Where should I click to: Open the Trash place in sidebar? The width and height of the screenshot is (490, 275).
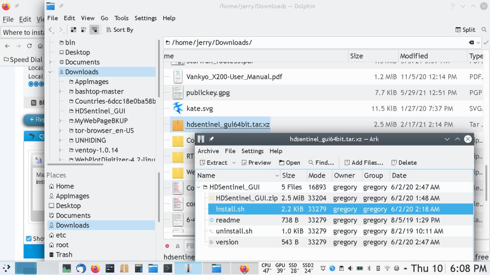(64, 254)
